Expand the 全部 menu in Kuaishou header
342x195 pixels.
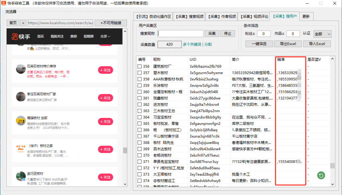coord(105,36)
